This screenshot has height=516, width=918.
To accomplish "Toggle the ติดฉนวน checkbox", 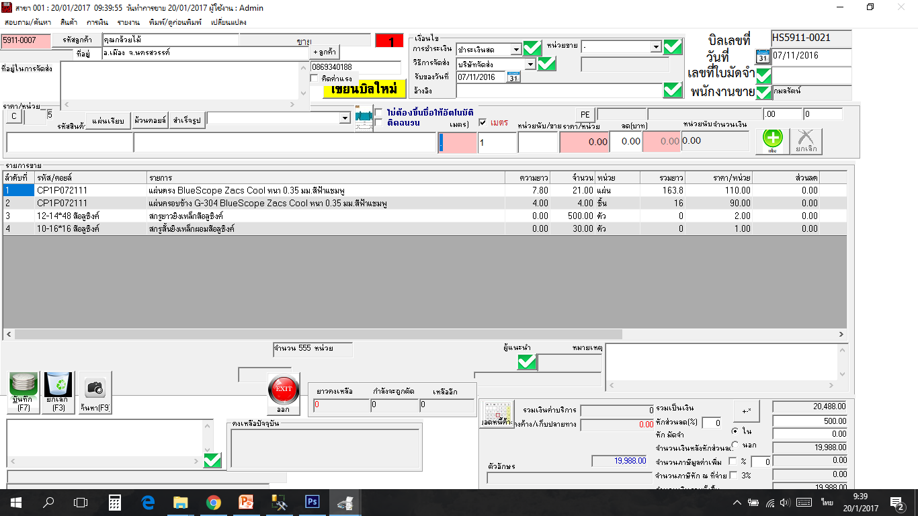I will [379, 123].
